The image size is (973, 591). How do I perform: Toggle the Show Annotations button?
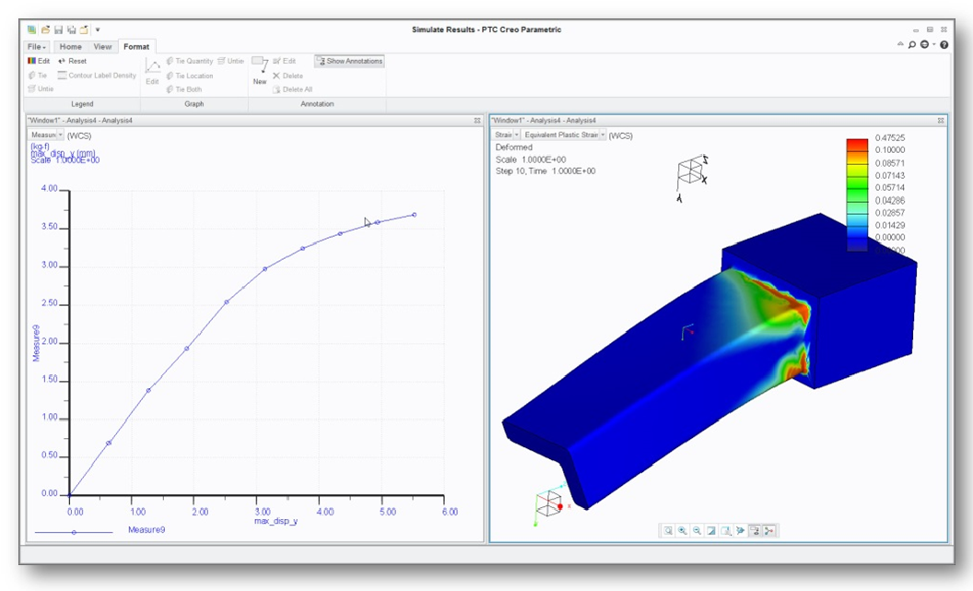(x=350, y=61)
